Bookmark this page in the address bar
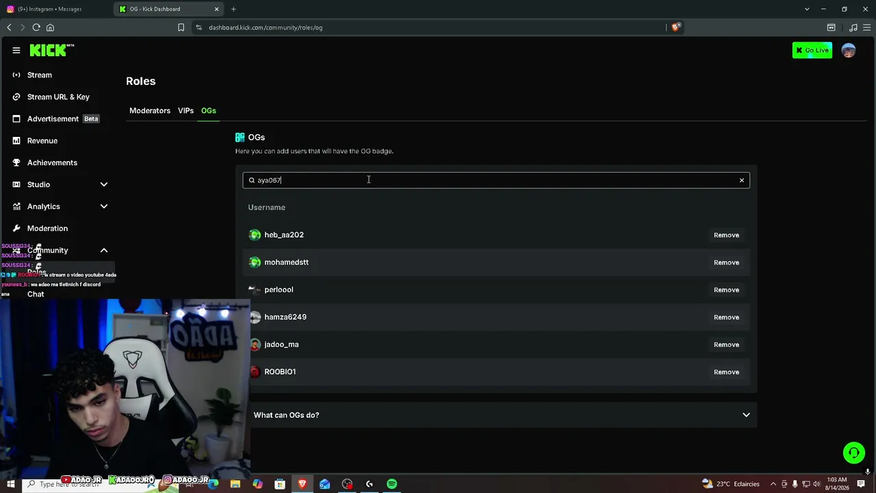876x493 pixels. tap(181, 27)
